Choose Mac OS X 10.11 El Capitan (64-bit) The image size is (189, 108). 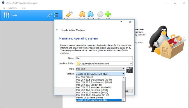point(99,95)
